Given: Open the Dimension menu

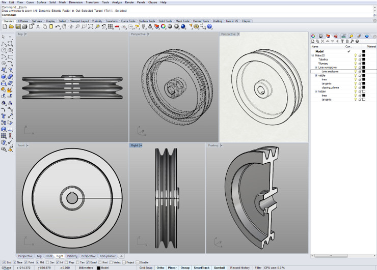Looking at the screenshot, I should click(x=76, y=3).
